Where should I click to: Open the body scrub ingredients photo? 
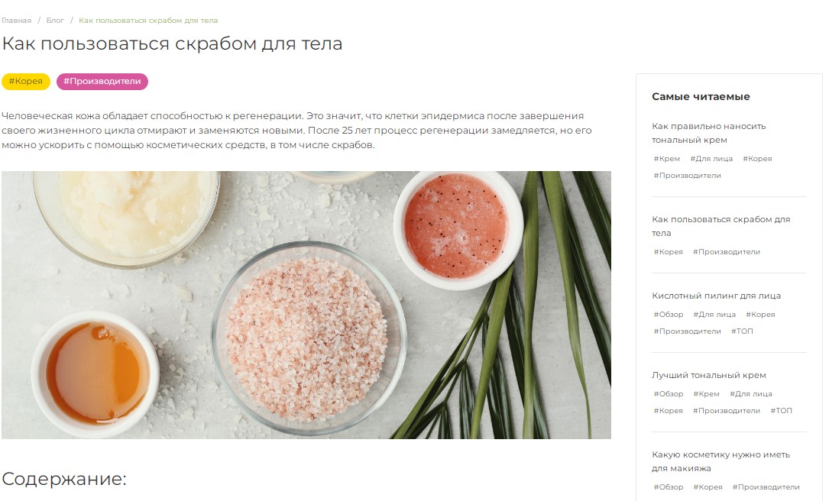(x=306, y=305)
